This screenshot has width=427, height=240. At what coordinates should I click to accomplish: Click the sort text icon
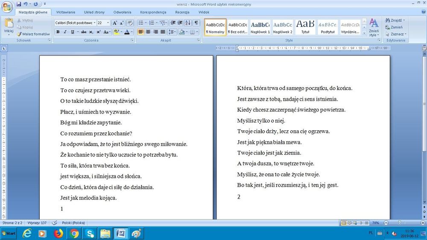pos(188,23)
